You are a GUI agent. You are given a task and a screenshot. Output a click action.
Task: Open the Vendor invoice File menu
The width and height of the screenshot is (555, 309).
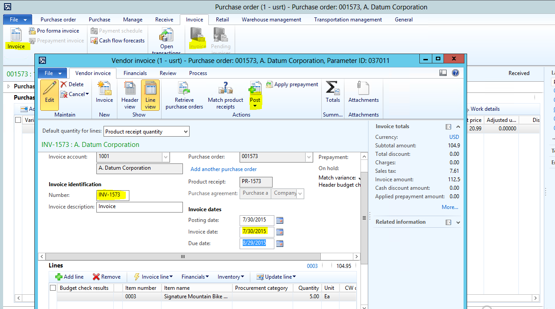tap(53, 73)
